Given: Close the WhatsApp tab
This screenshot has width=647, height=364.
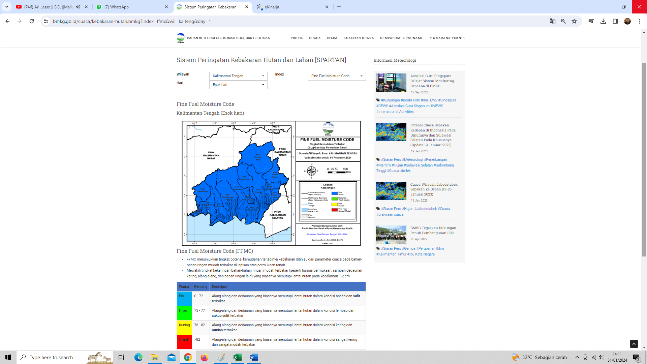Looking at the screenshot, I should tap(166, 7).
